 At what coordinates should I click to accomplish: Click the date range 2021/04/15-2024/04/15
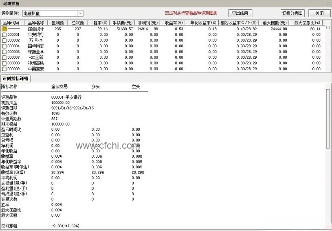click(x=73, y=108)
